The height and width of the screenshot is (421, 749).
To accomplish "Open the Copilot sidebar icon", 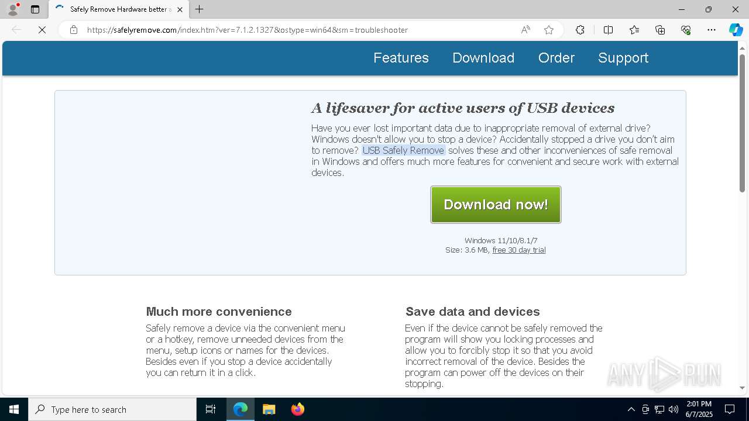I will point(736,30).
